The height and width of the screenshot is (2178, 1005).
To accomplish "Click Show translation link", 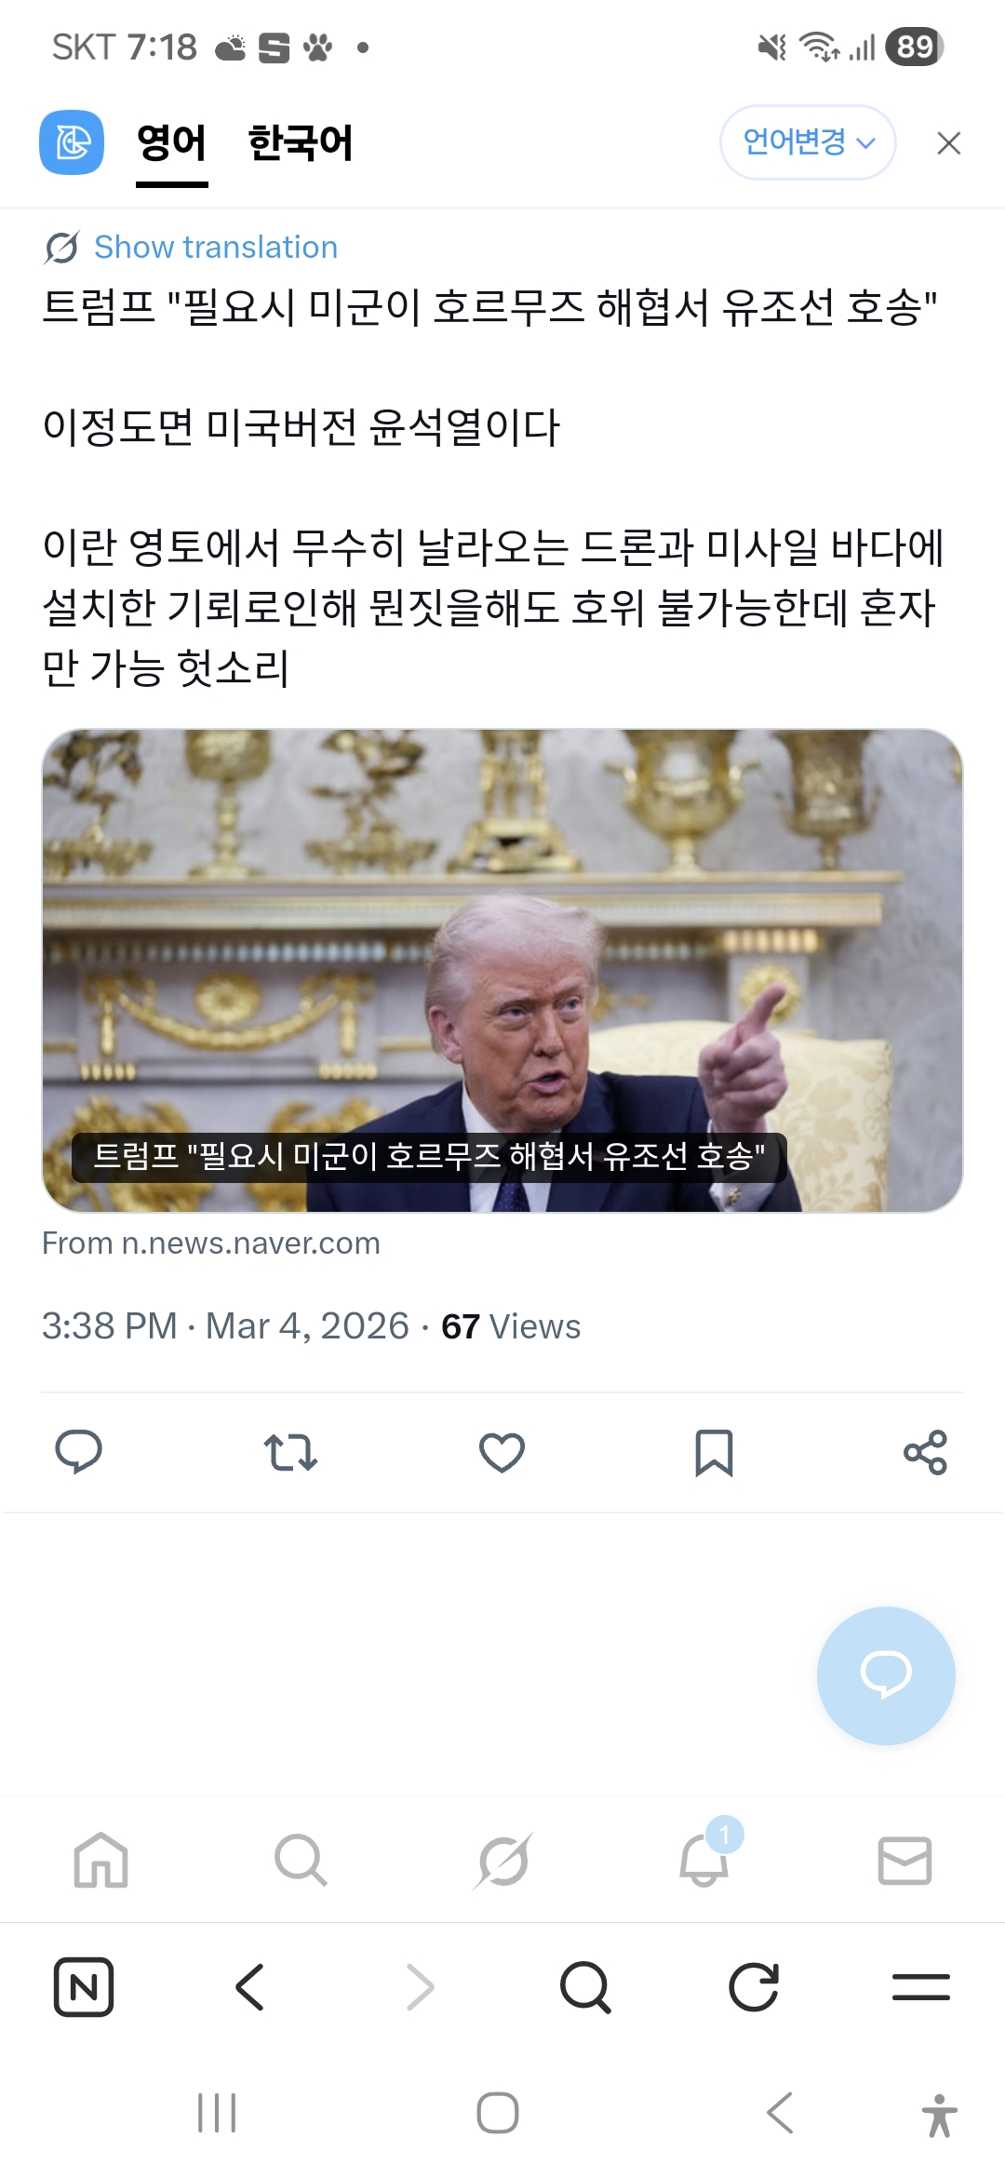I will (216, 248).
